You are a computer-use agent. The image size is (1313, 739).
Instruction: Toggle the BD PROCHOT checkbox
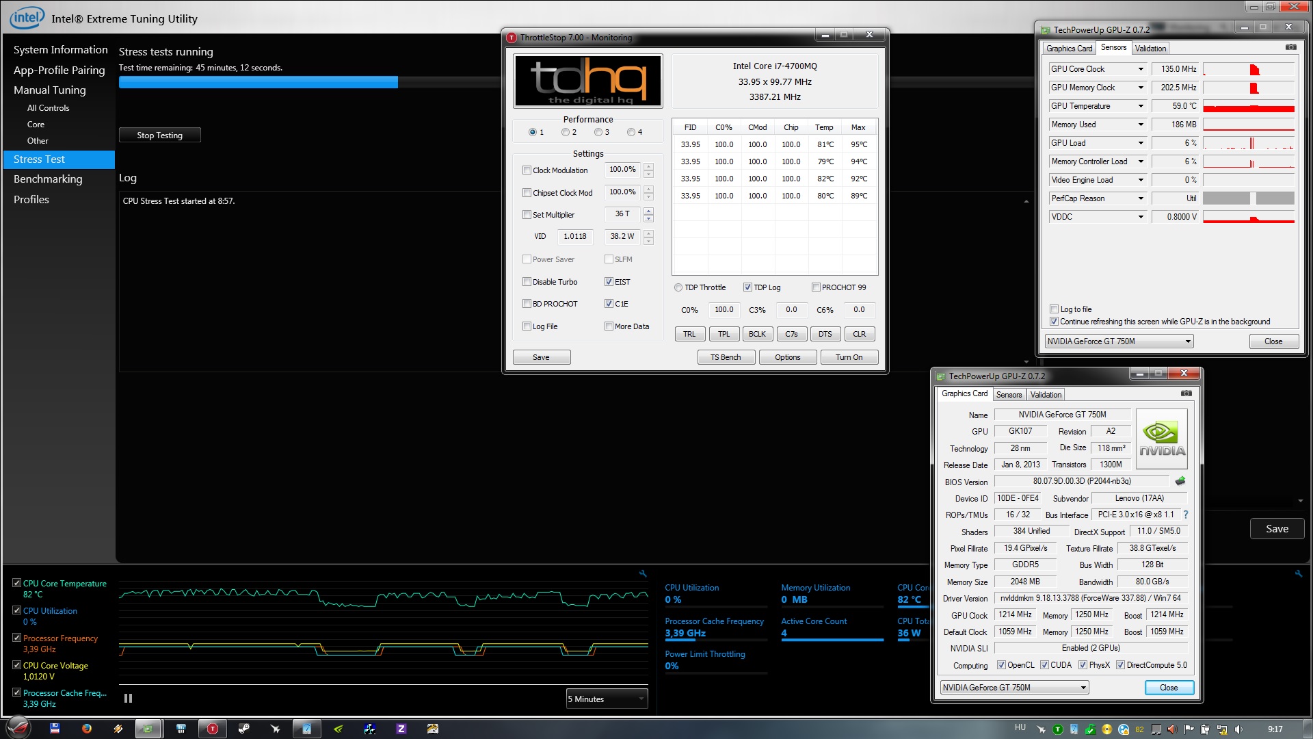click(x=527, y=304)
